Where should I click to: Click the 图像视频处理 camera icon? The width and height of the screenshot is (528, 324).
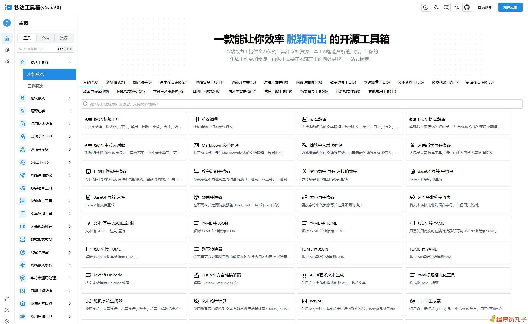[x=23, y=227]
